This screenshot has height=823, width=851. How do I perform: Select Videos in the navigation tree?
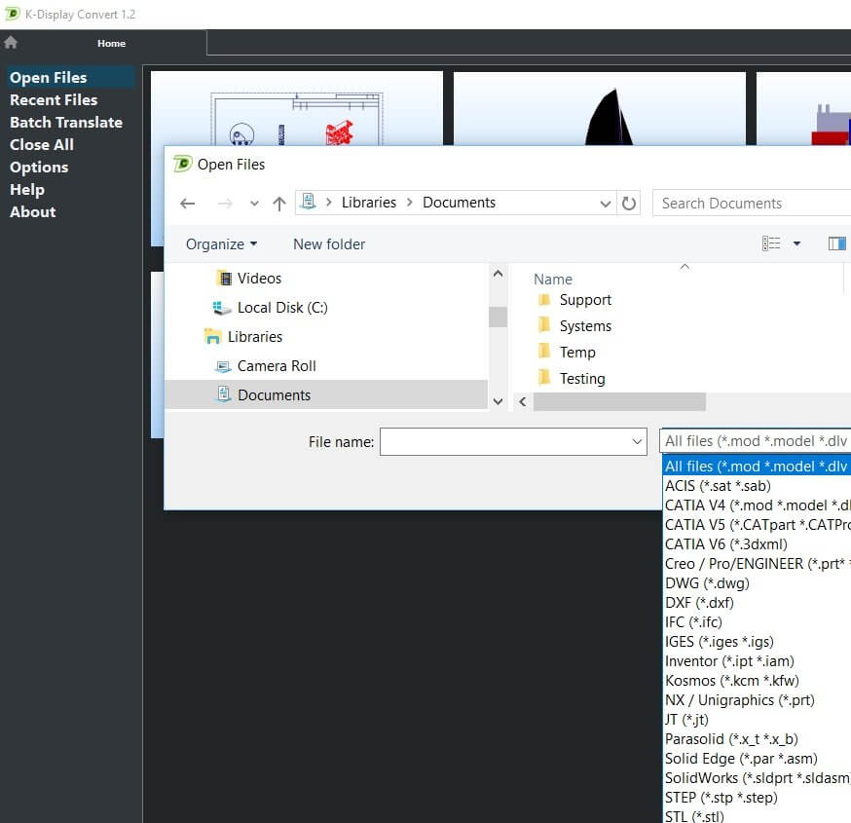pos(259,279)
